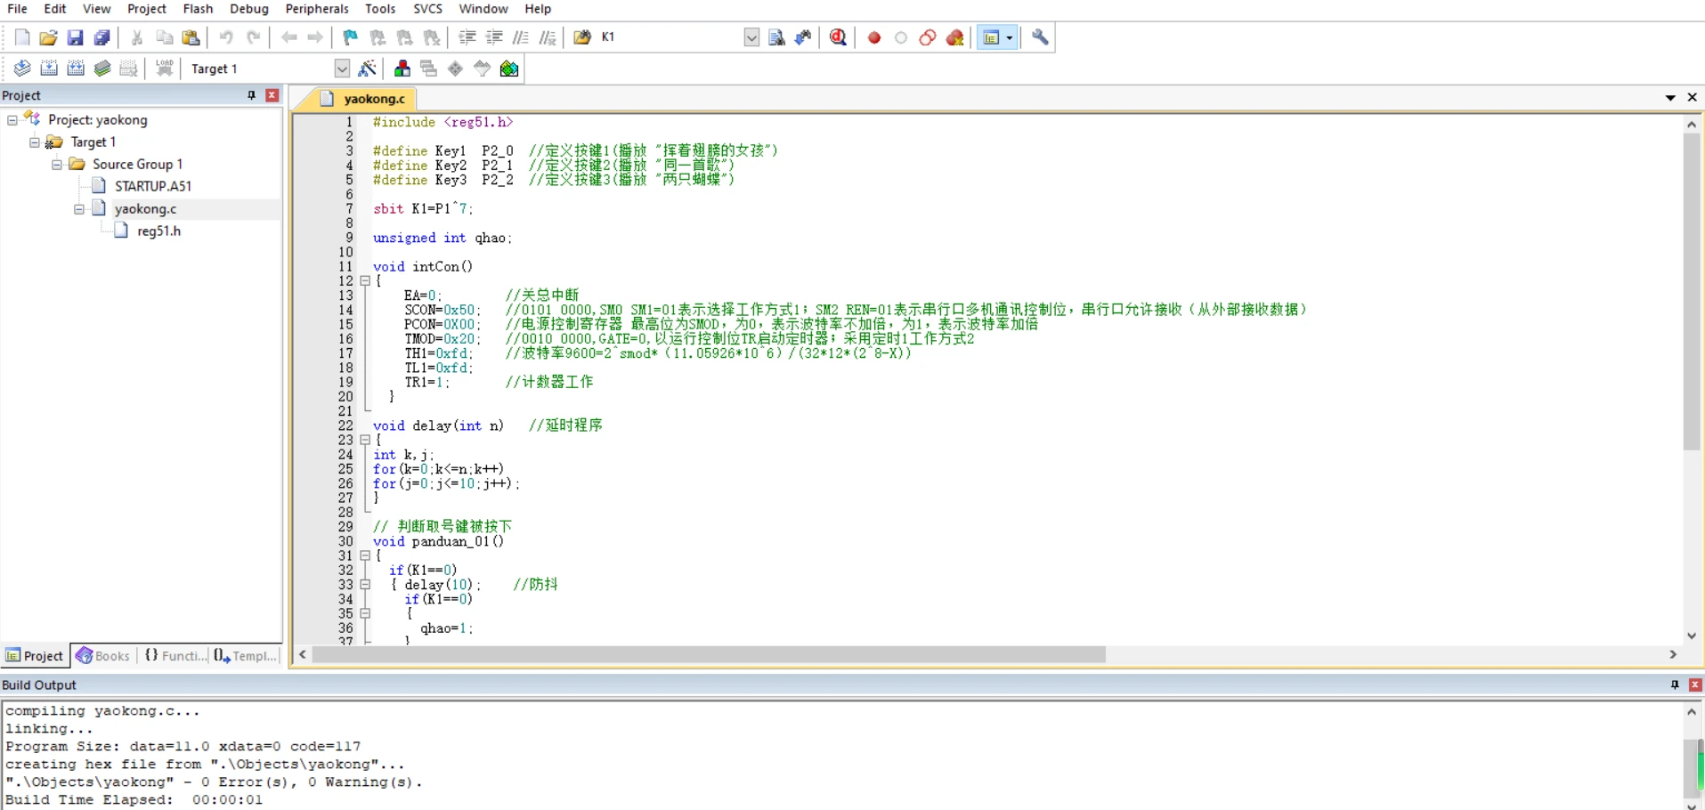Fold the delay function at line 23

coord(365,440)
